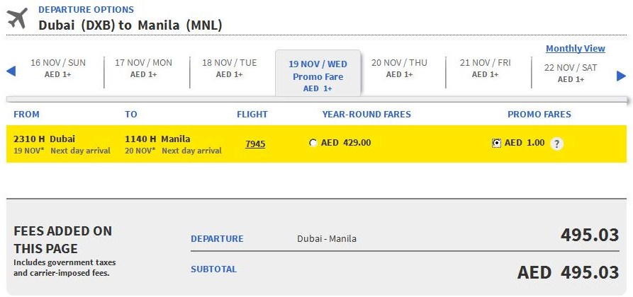Select the AED 1.00 promo fare
This screenshot has width=633, height=297.
coord(497,143)
